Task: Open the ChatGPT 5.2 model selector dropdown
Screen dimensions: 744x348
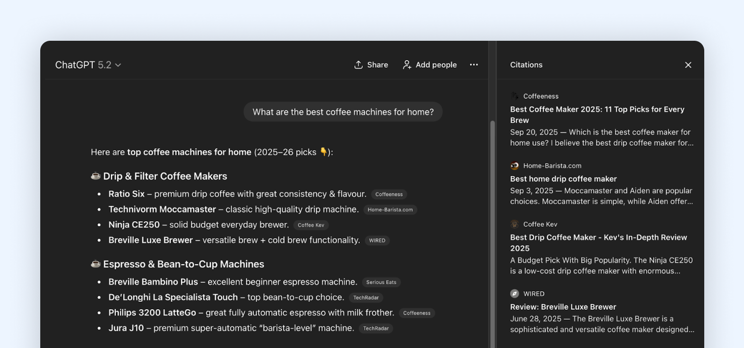Action: 88,65
